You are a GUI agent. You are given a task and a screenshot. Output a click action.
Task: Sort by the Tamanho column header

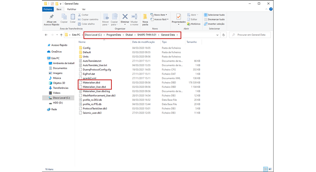pos(191,42)
